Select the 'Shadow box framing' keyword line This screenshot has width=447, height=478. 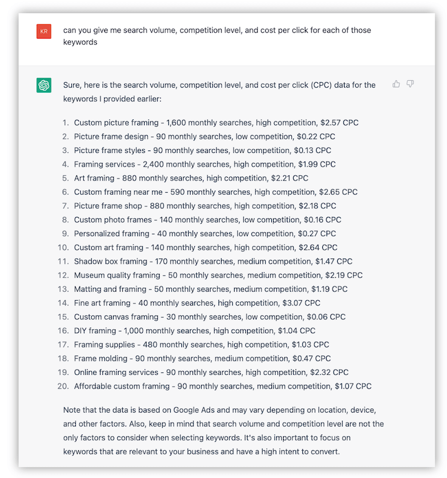pyautogui.click(x=213, y=262)
